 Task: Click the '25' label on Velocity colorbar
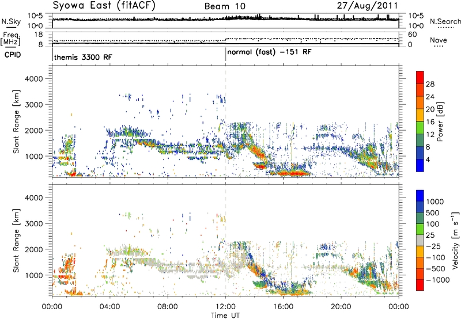tap(430, 236)
